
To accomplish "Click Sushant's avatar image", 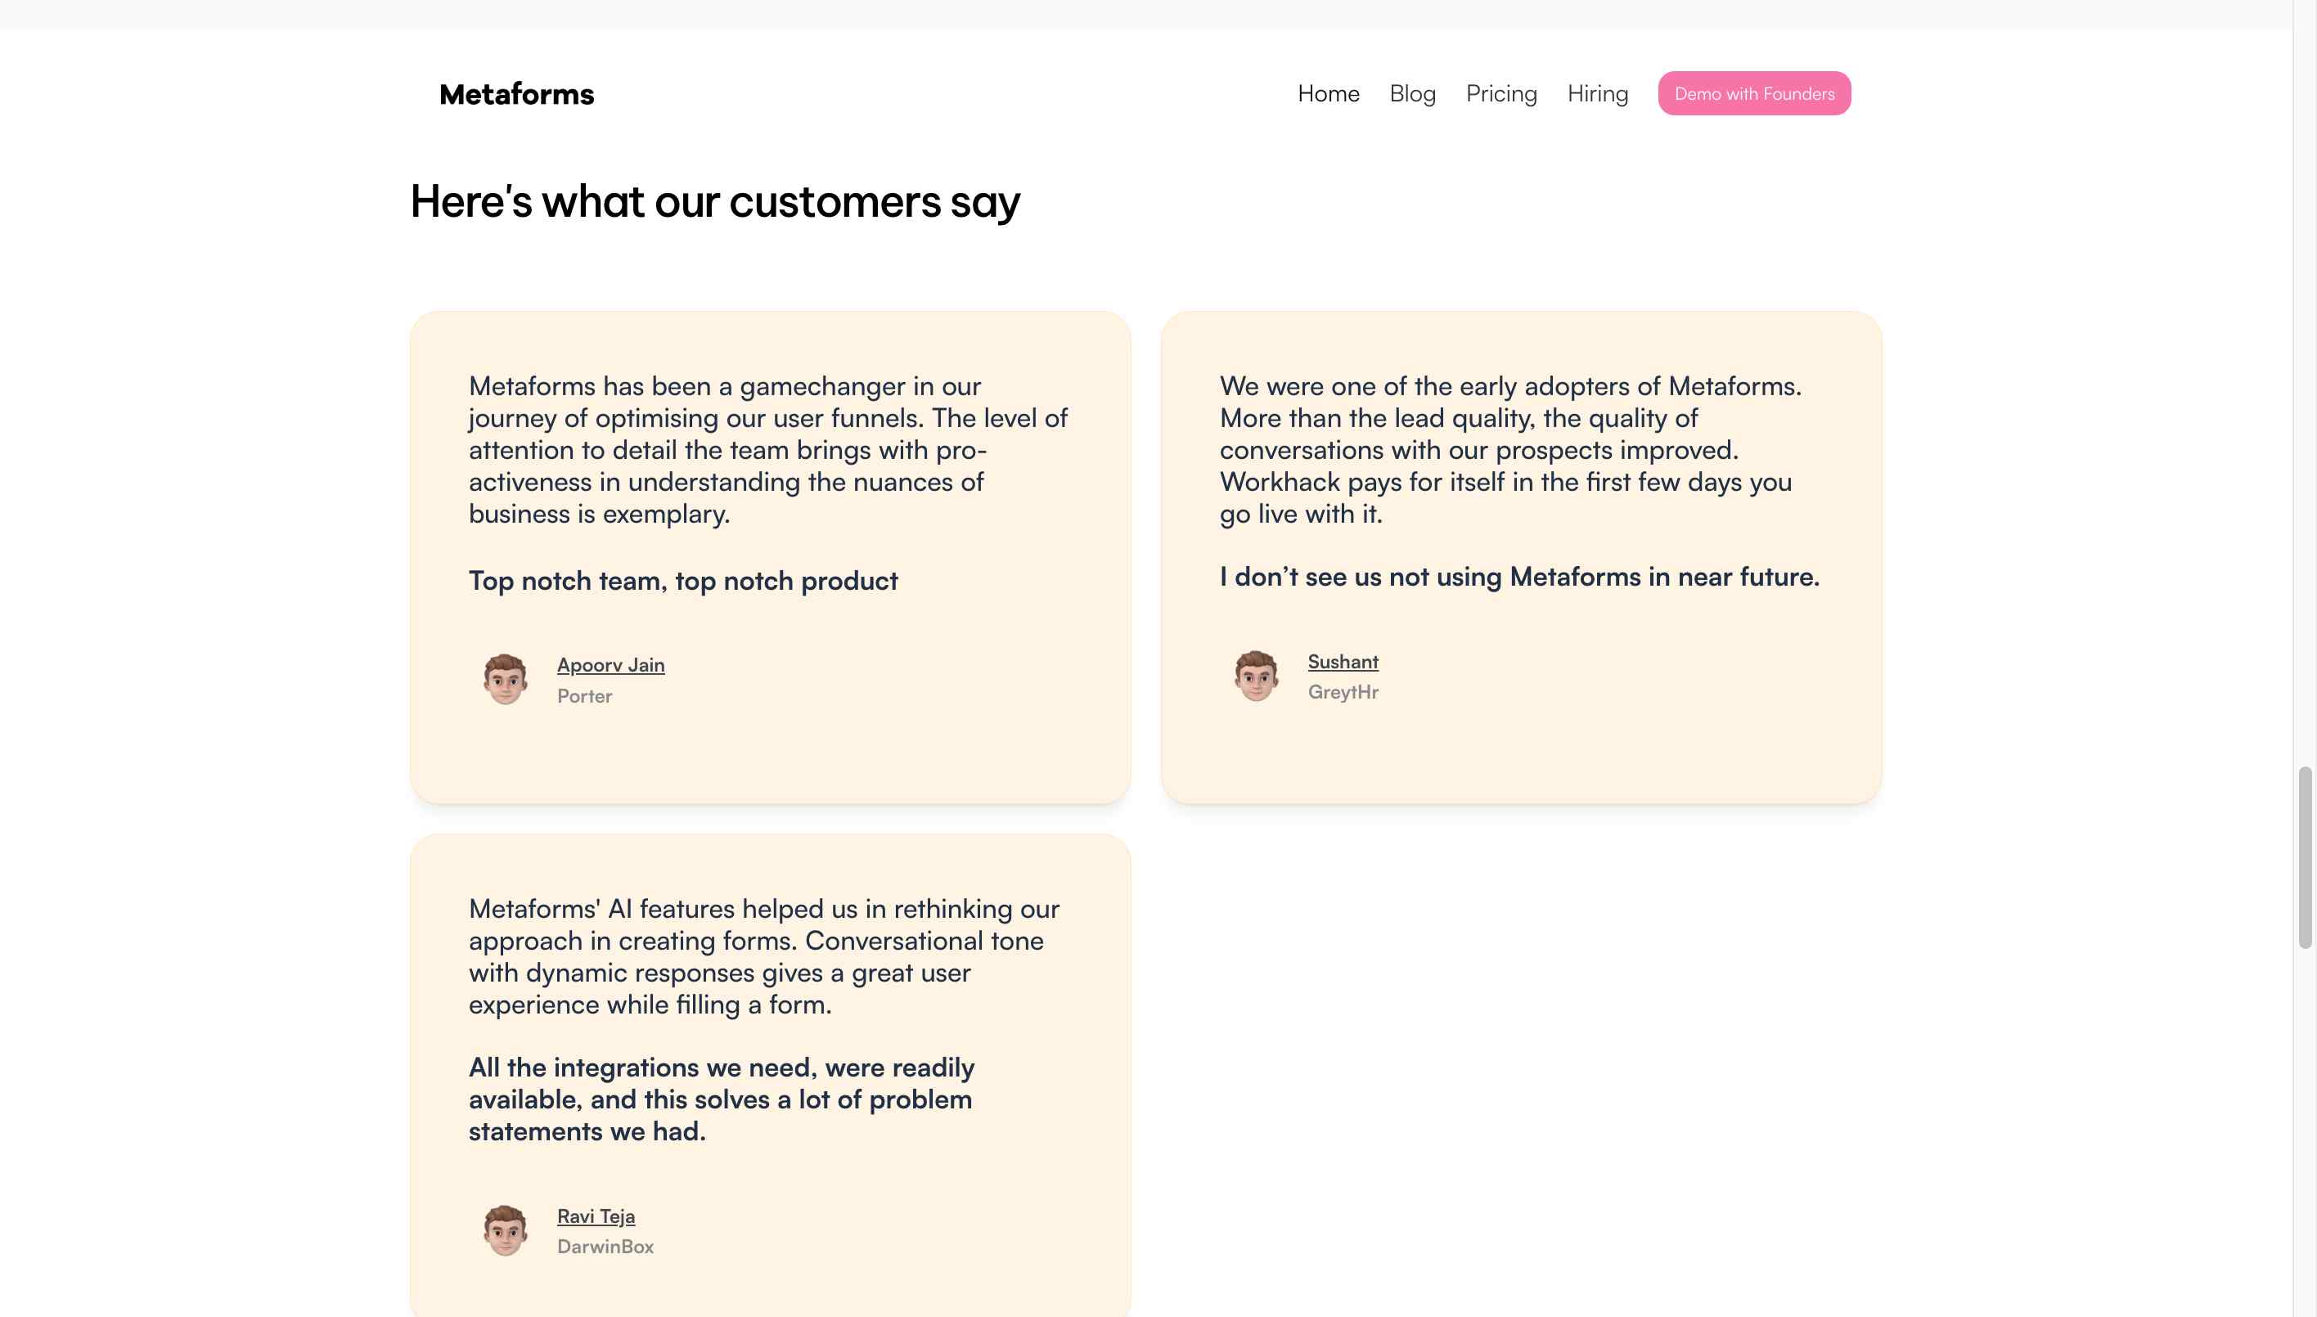I will (x=1256, y=676).
